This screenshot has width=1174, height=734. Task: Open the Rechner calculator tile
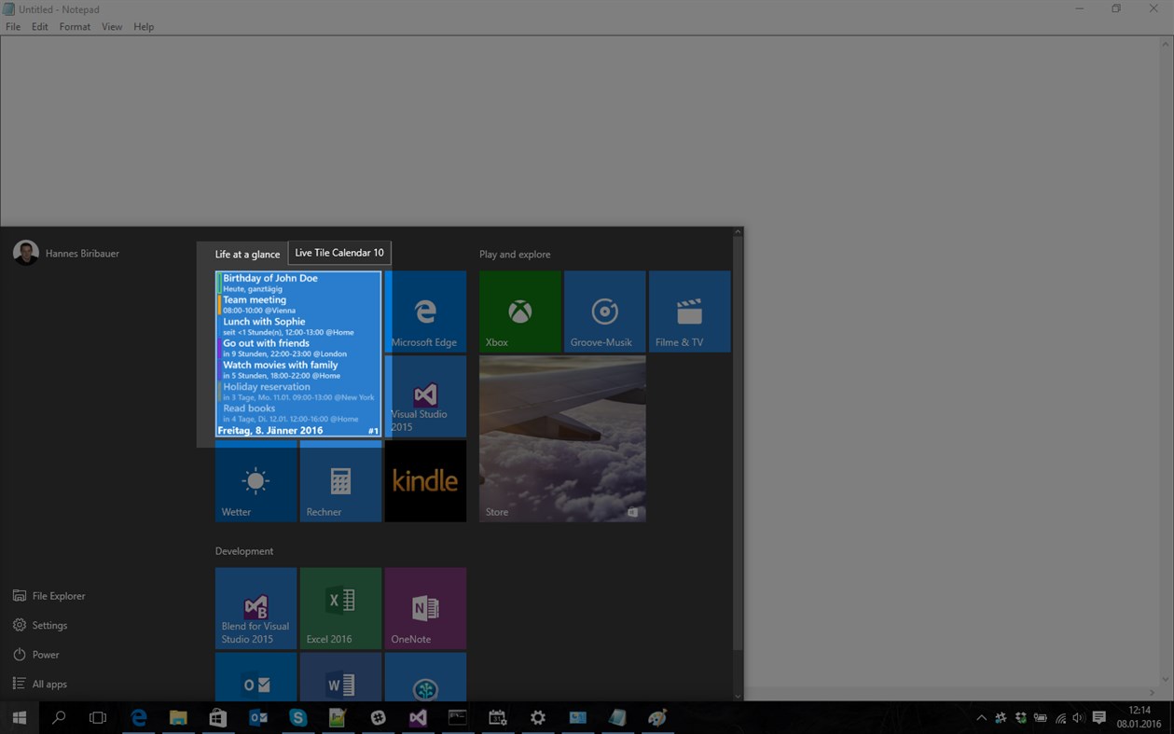[x=340, y=481]
